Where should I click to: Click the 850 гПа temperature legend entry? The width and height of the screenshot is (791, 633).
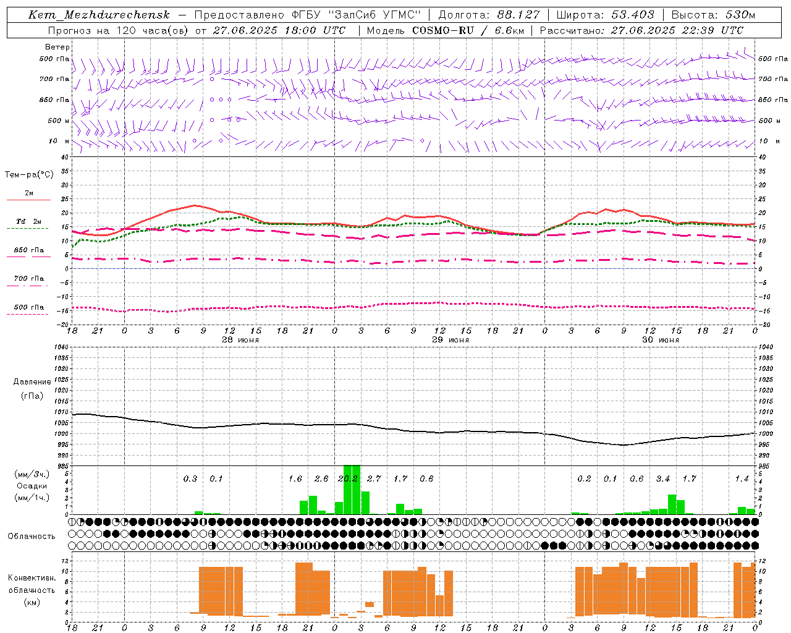pos(28,250)
